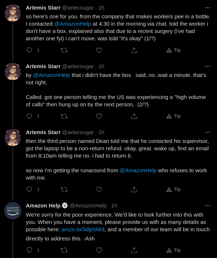Like the tweet mentioning Dean and the laptop refund

[x=99, y=189]
